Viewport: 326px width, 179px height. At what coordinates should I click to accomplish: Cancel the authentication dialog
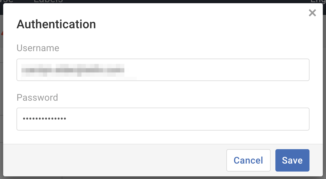click(x=248, y=160)
